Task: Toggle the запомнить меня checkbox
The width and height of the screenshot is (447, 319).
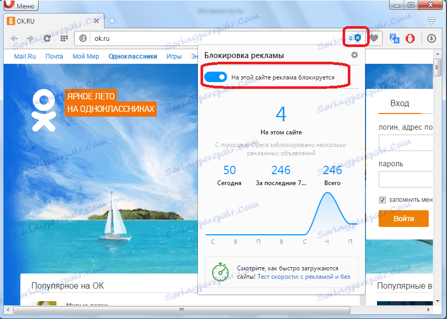Action: pyautogui.click(x=382, y=200)
